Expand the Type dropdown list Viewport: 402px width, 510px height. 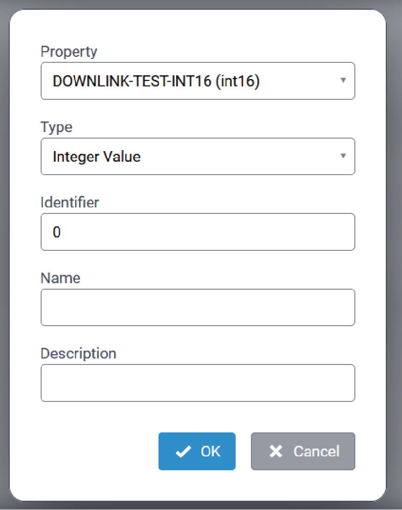pyautogui.click(x=198, y=157)
